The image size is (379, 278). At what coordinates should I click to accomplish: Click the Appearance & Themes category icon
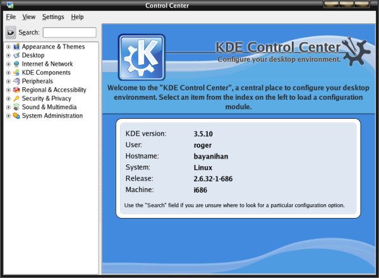pos(16,46)
